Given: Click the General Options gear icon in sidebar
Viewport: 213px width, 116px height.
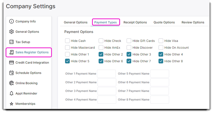Looking at the screenshot, I should coord(11,32).
